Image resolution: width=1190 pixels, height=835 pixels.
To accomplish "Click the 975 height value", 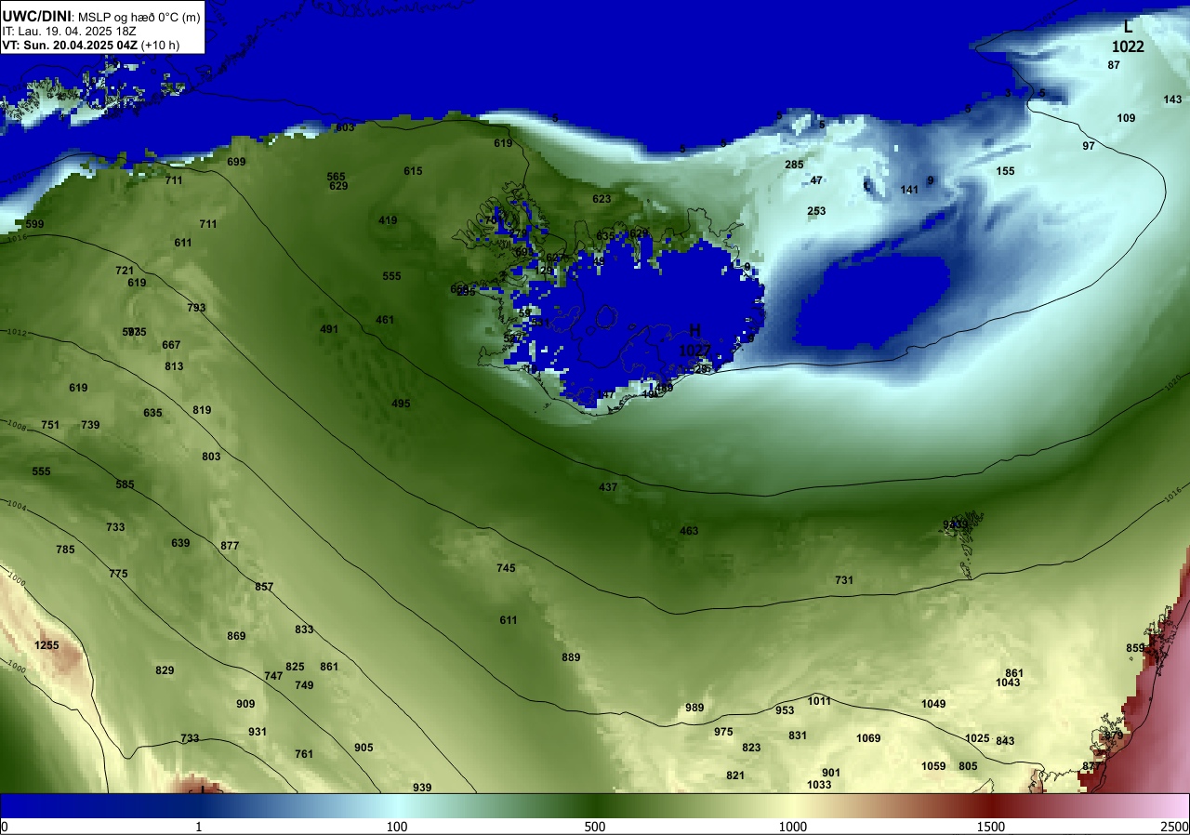I will pyautogui.click(x=723, y=732).
